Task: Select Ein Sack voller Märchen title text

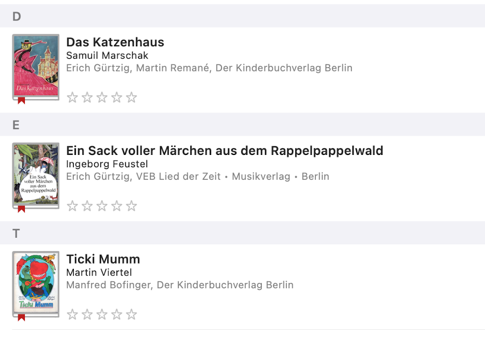Action: pos(224,151)
